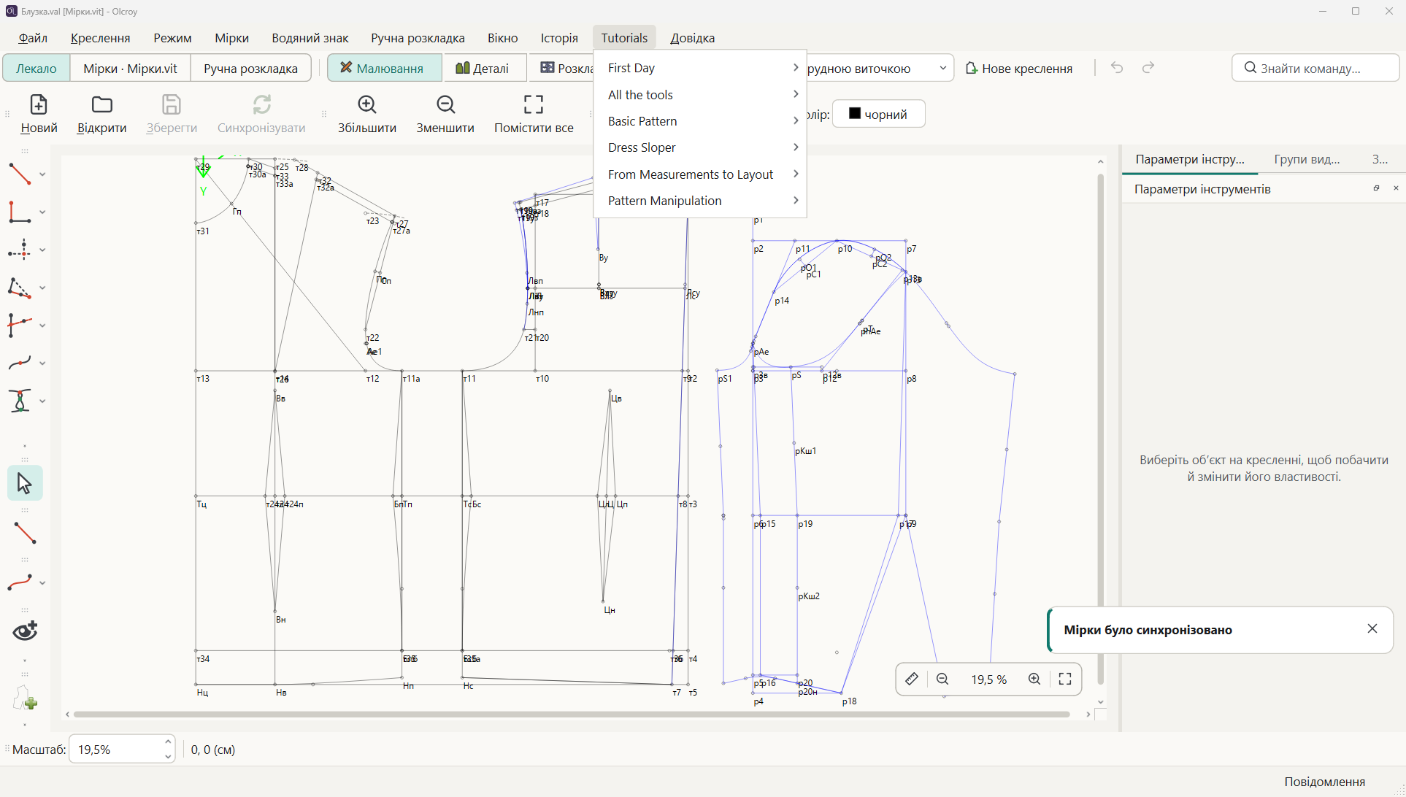
Task: Select the point-on-line dashed tool
Action: (x=20, y=250)
